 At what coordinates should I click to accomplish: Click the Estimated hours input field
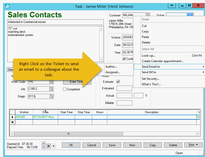point(124,88)
